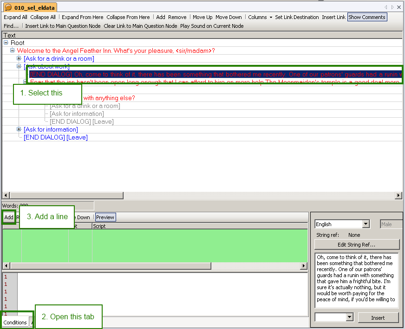Click the conditions grid scrollbar left arrow
The width and height of the screenshot is (405, 329).
click(6, 266)
